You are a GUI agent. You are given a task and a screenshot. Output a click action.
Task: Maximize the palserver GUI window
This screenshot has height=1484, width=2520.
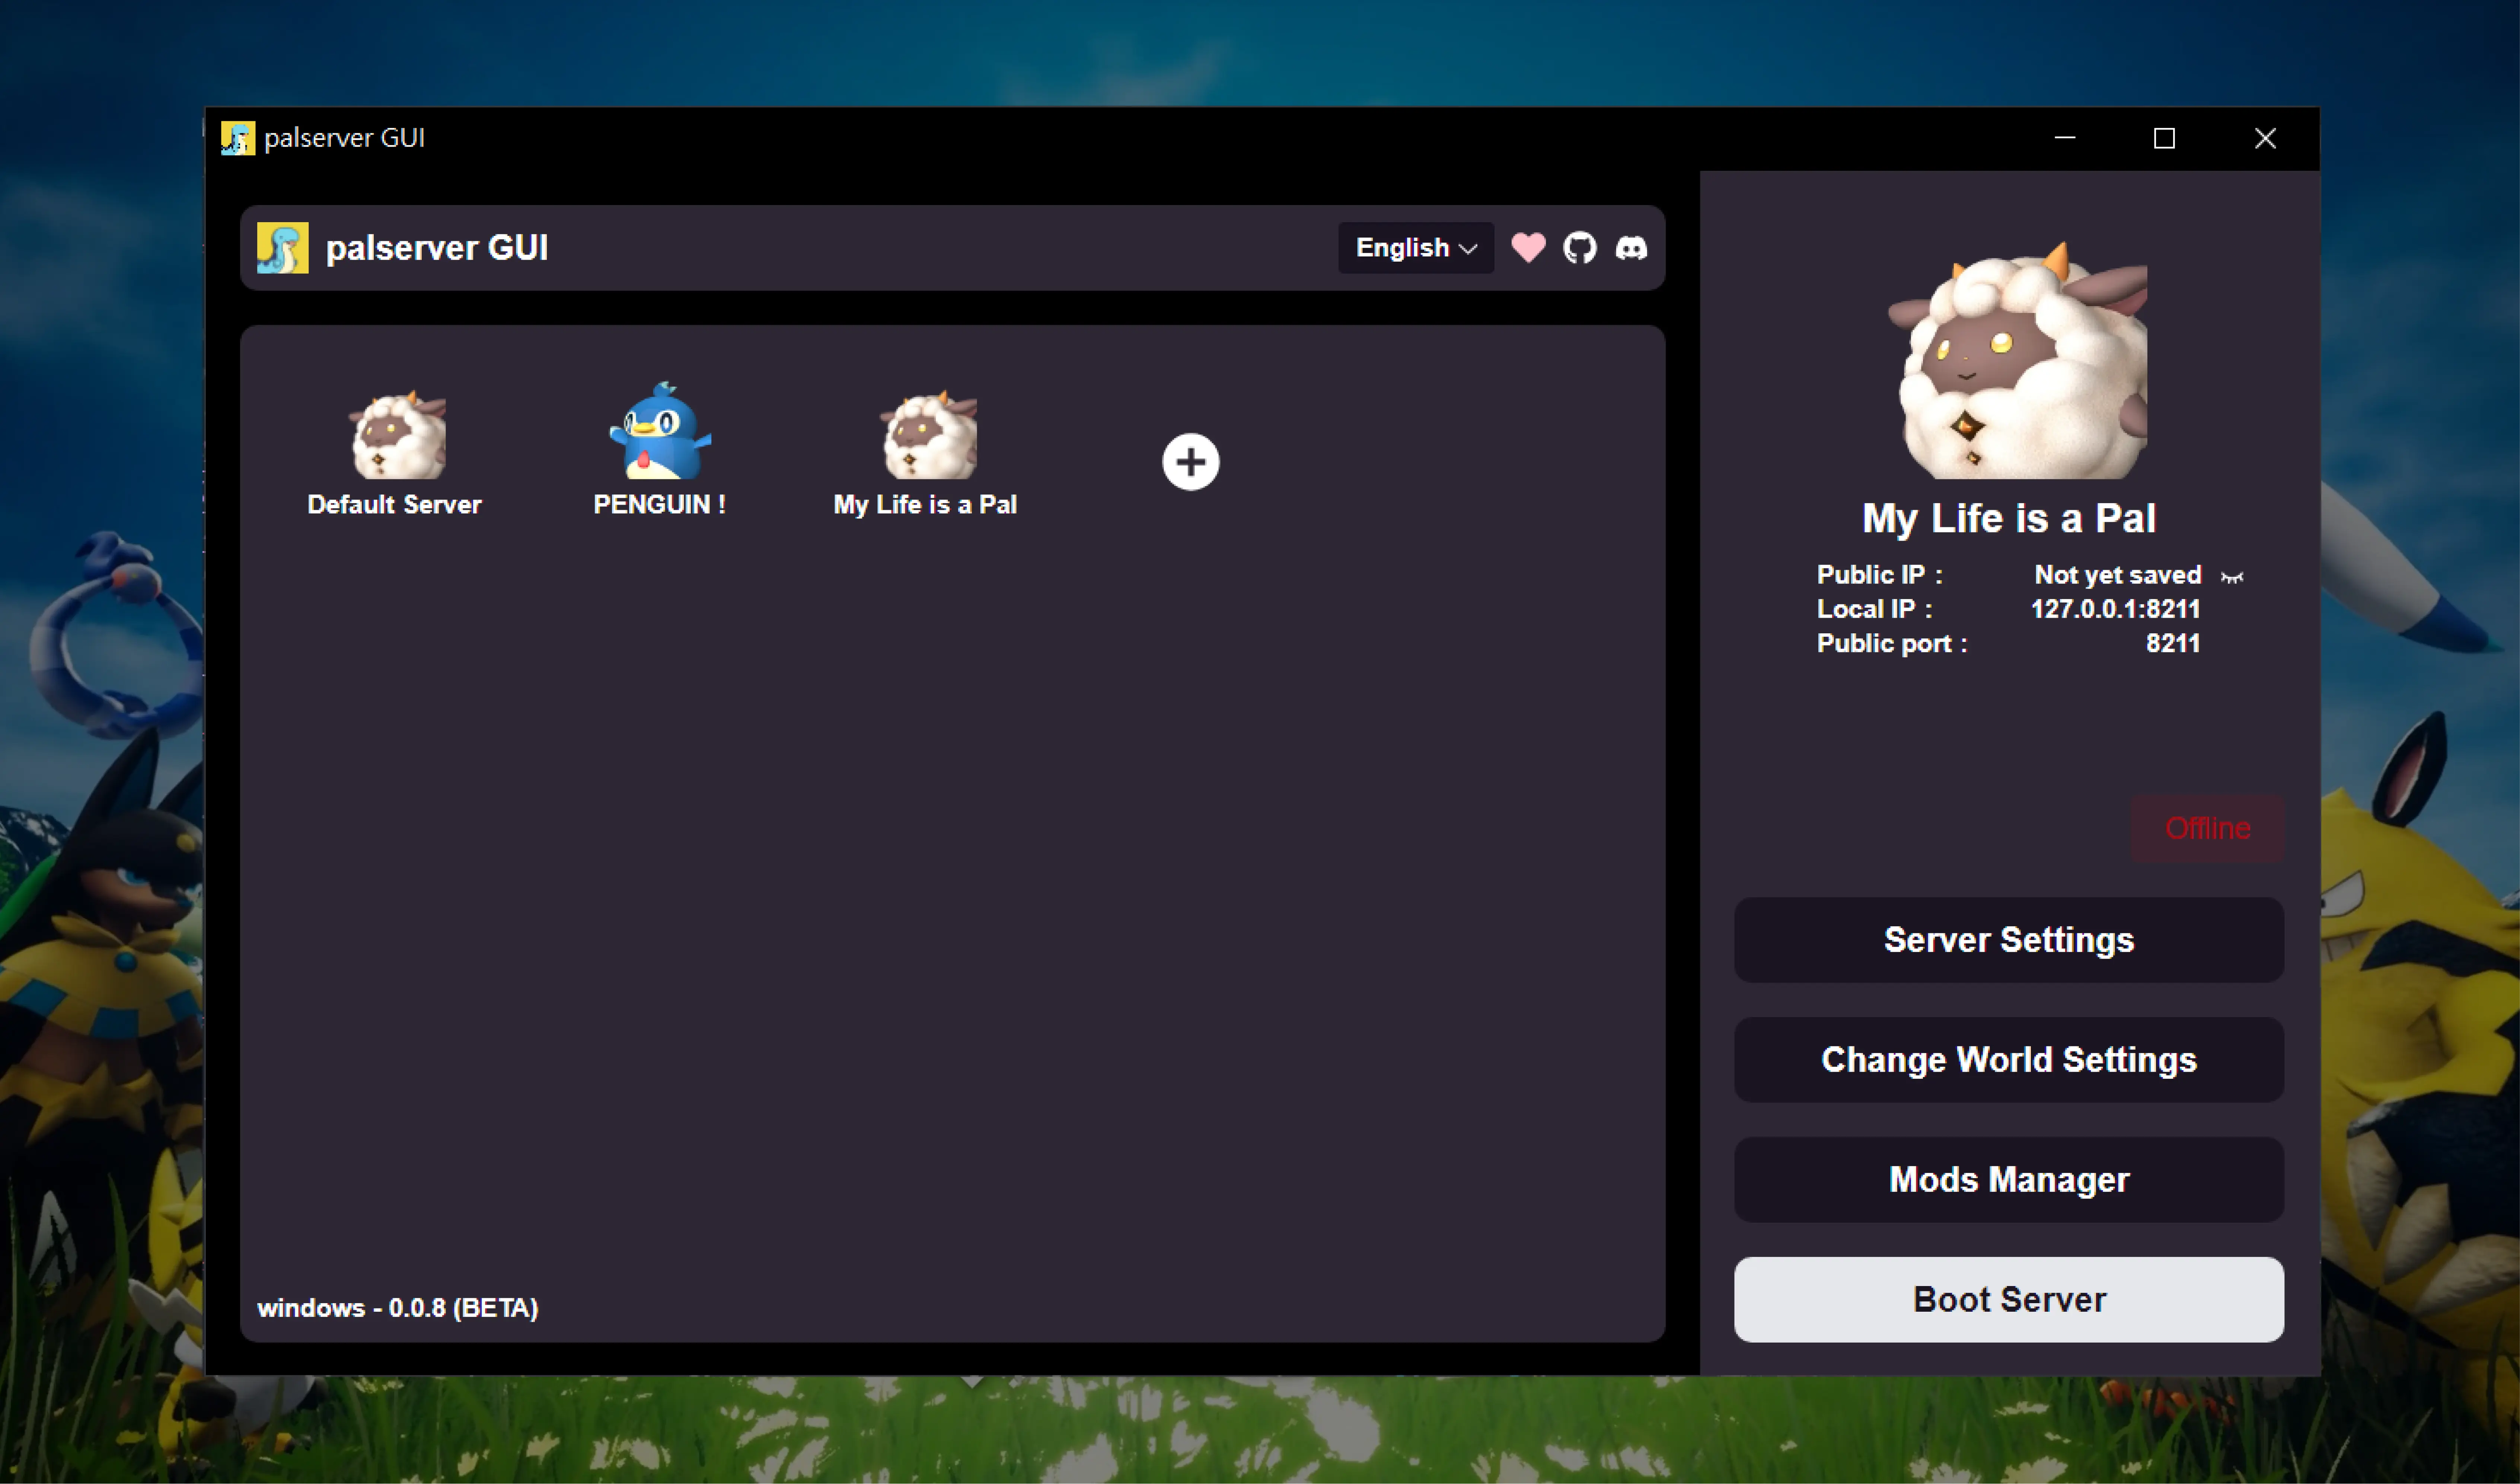[2164, 138]
